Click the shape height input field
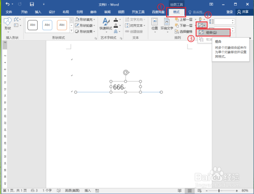The height and width of the screenshot is (194, 254). pos(223,21)
